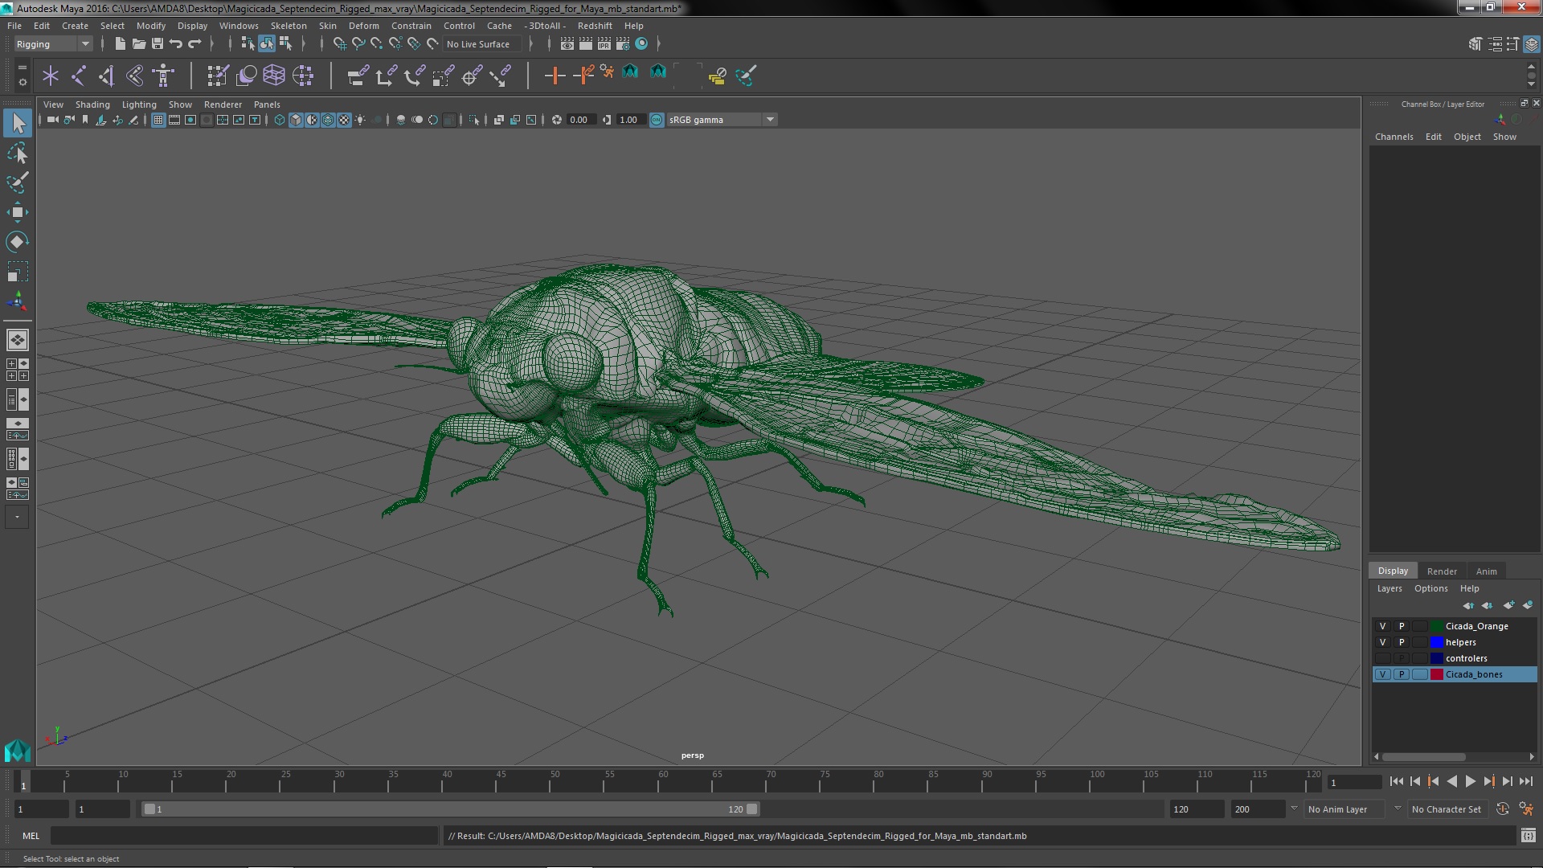Click the Auto keyframe toggle icon
Image resolution: width=1543 pixels, height=868 pixels.
(1502, 809)
